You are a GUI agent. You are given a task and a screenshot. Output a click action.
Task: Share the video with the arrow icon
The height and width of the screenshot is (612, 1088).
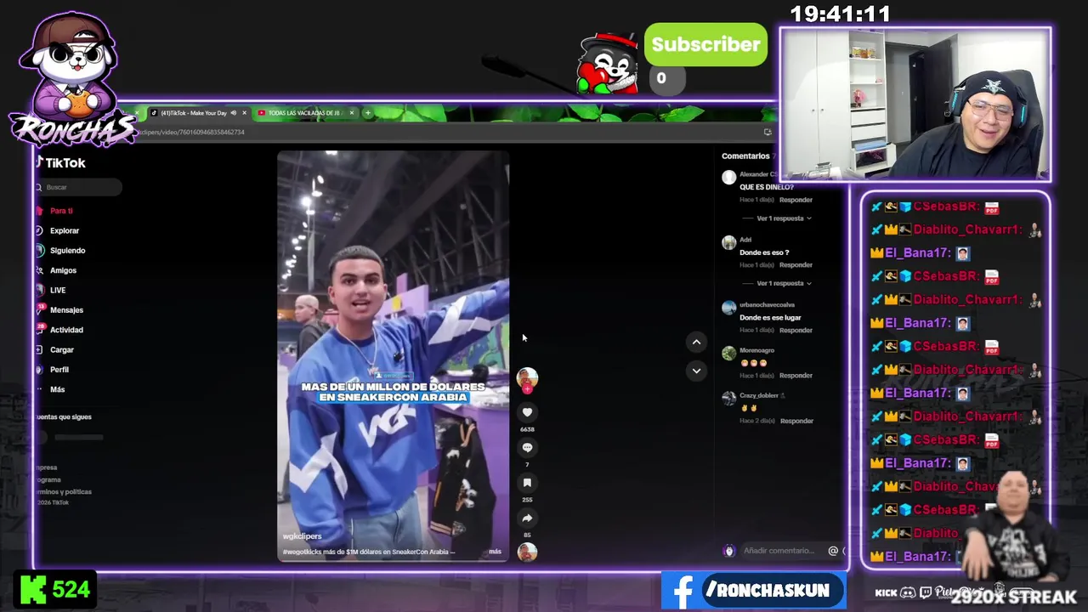[527, 518]
